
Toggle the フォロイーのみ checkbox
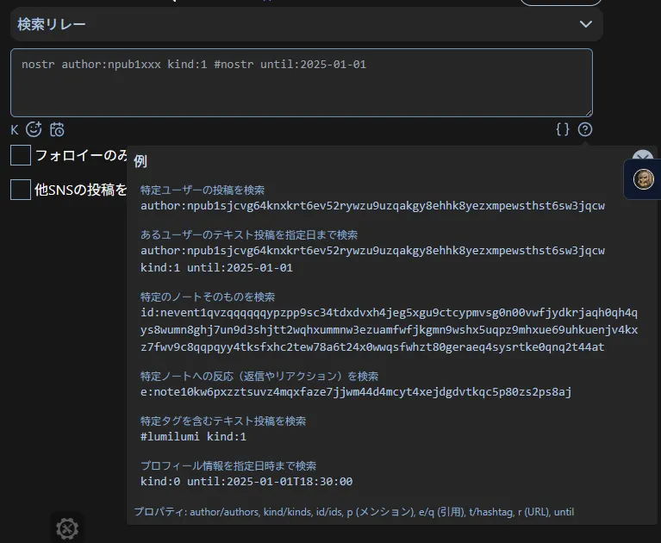(21, 155)
